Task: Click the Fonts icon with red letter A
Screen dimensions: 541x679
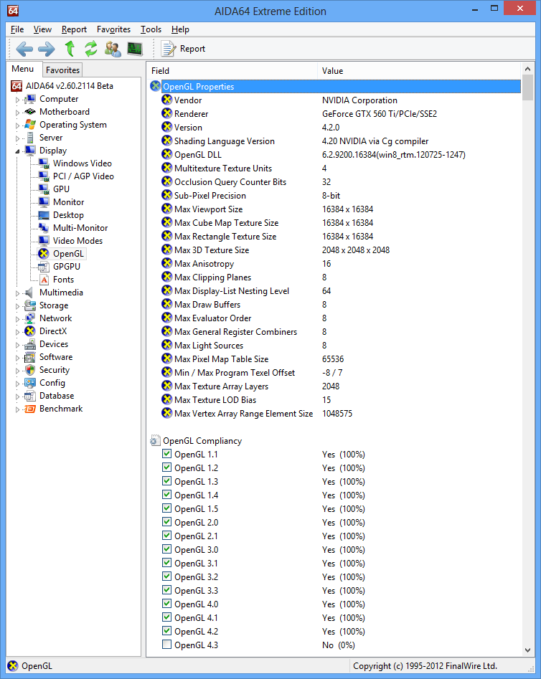Action: coord(44,280)
